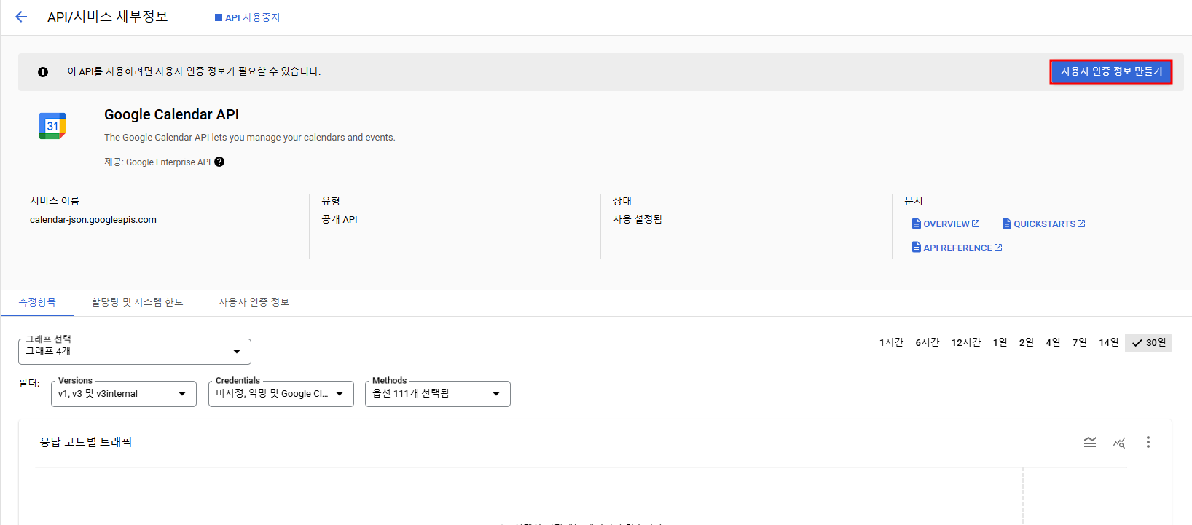Select the 14일 time range
Screen dimensions: 1192x525
(1109, 342)
